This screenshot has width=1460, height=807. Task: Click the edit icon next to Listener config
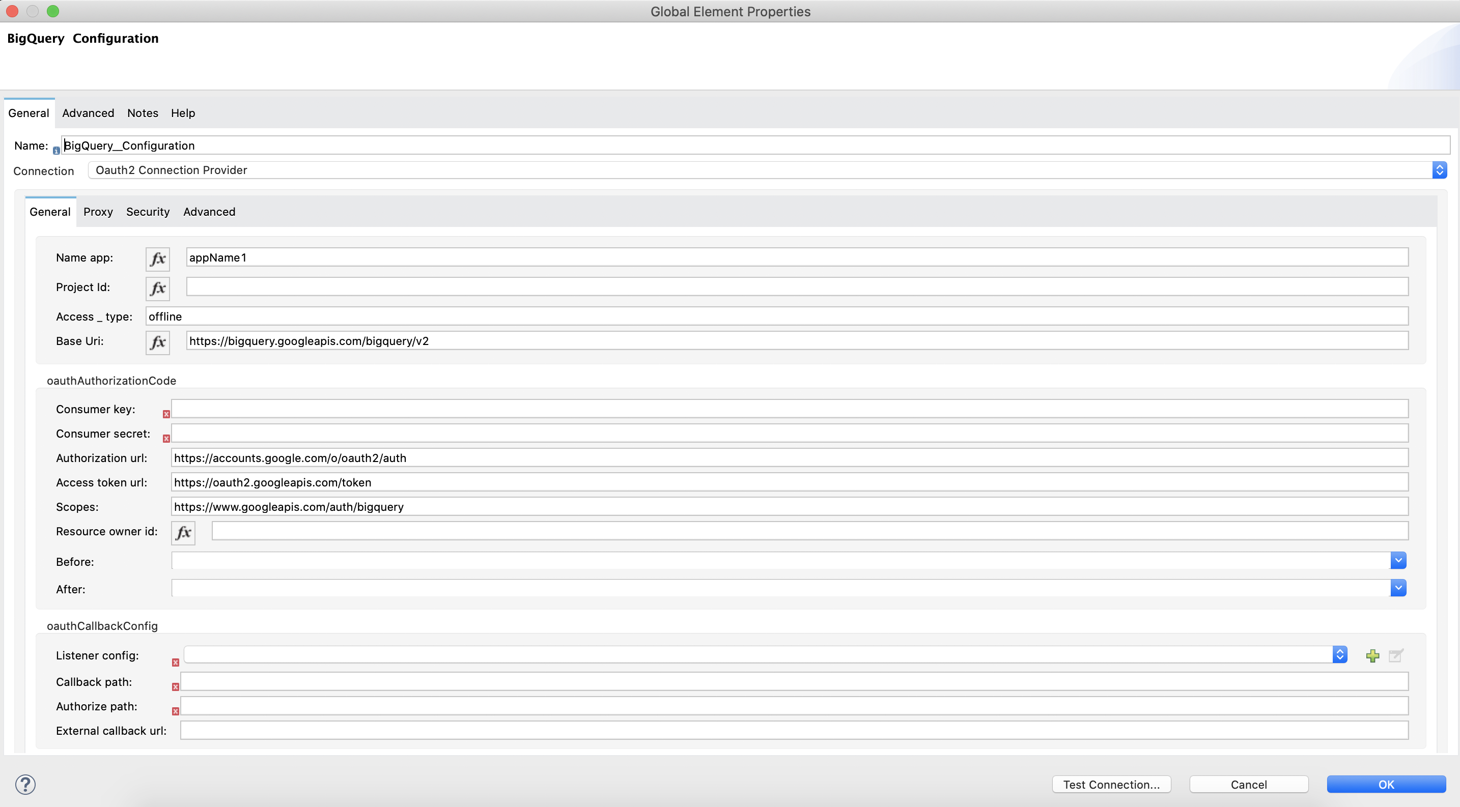click(1396, 656)
